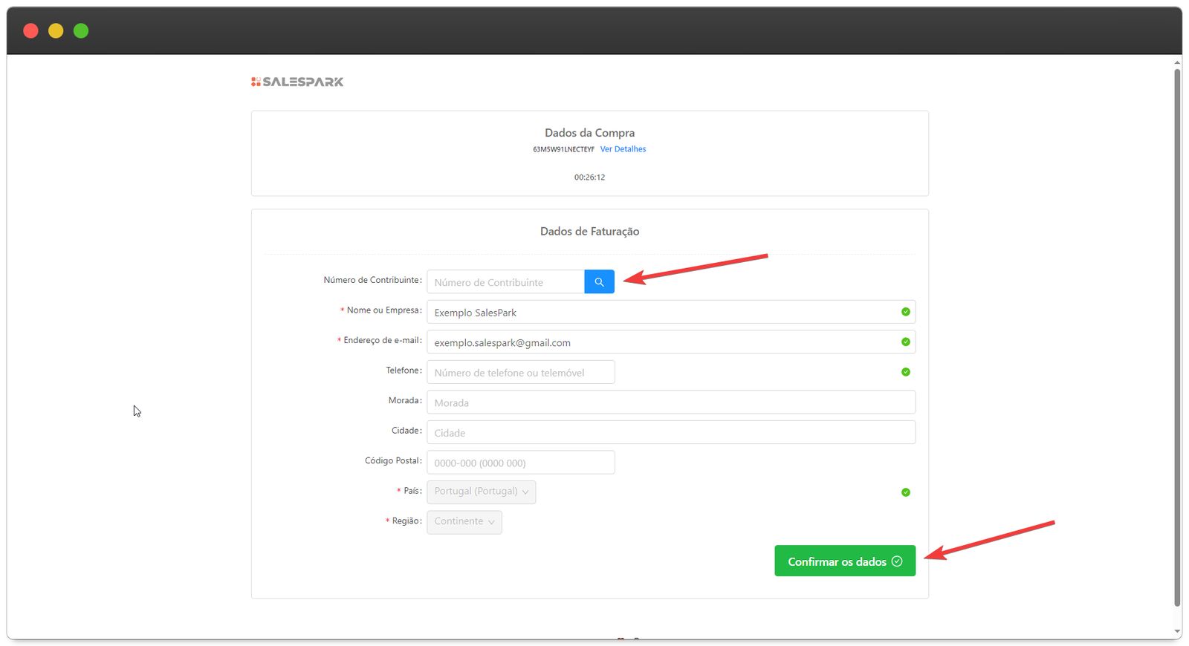1189x646 pixels.
Task: Click green checkmark in the País row
Action: click(x=905, y=492)
